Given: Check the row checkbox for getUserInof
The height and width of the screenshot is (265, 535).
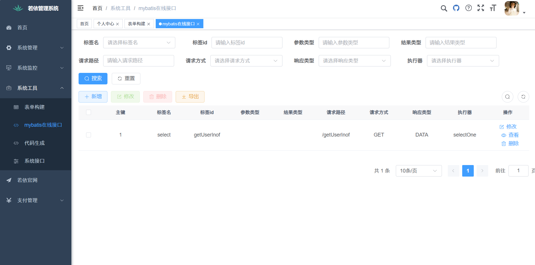Looking at the screenshot, I should 89,135.
